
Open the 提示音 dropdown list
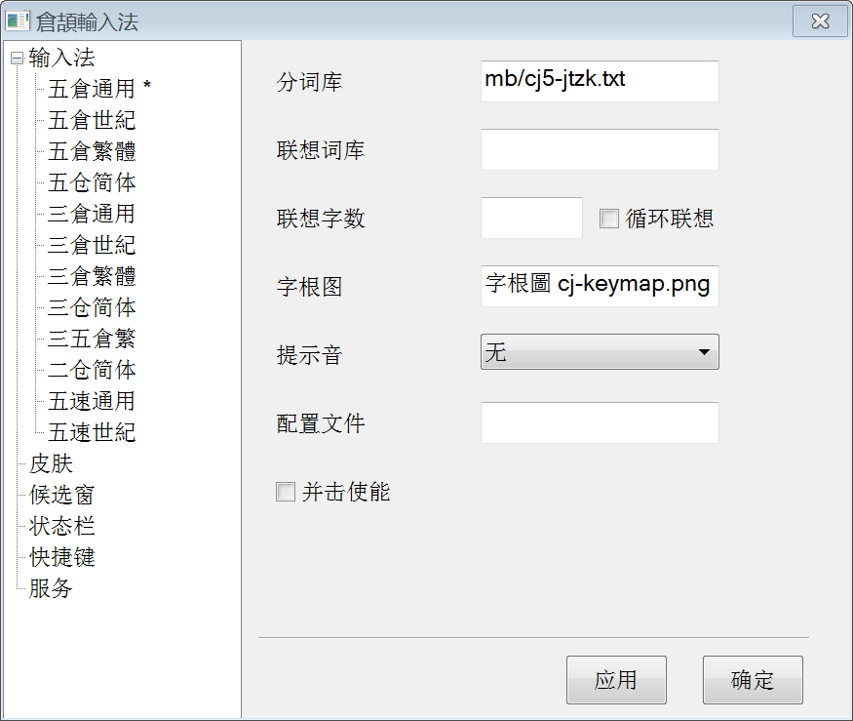tap(600, 352)
